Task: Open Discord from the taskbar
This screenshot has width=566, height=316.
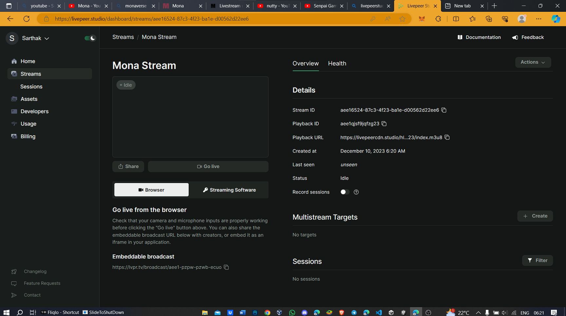Action: [304, 312]
